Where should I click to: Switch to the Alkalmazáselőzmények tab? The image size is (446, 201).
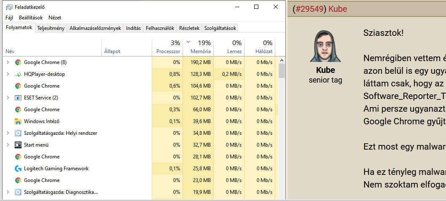tap(95, 28)
